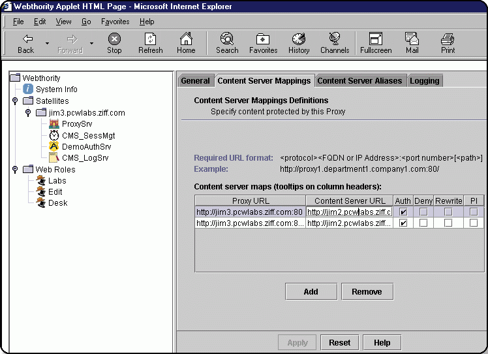Screen dimensions: 488x354
Task: Collapse the jim3.pcwlabs.ziff.com tree node
Action: 28,112
